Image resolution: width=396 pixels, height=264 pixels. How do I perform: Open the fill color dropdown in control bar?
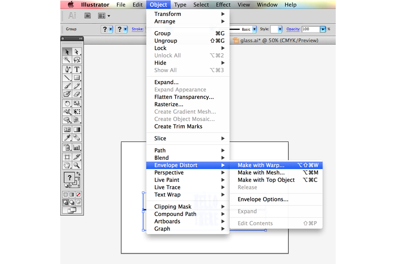(x=110, y=29)
